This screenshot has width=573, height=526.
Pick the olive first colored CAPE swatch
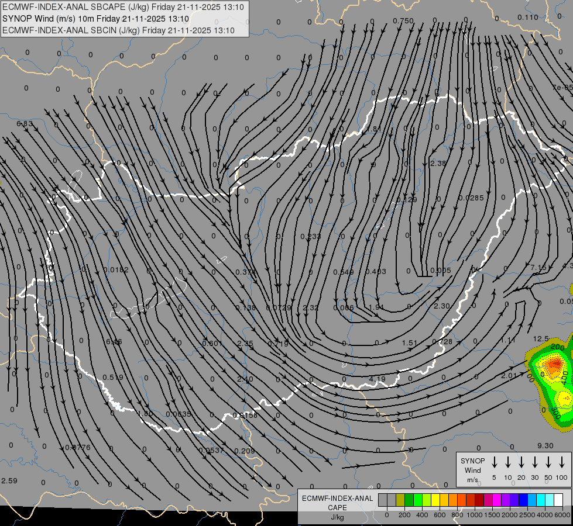[x=400, y=500]
